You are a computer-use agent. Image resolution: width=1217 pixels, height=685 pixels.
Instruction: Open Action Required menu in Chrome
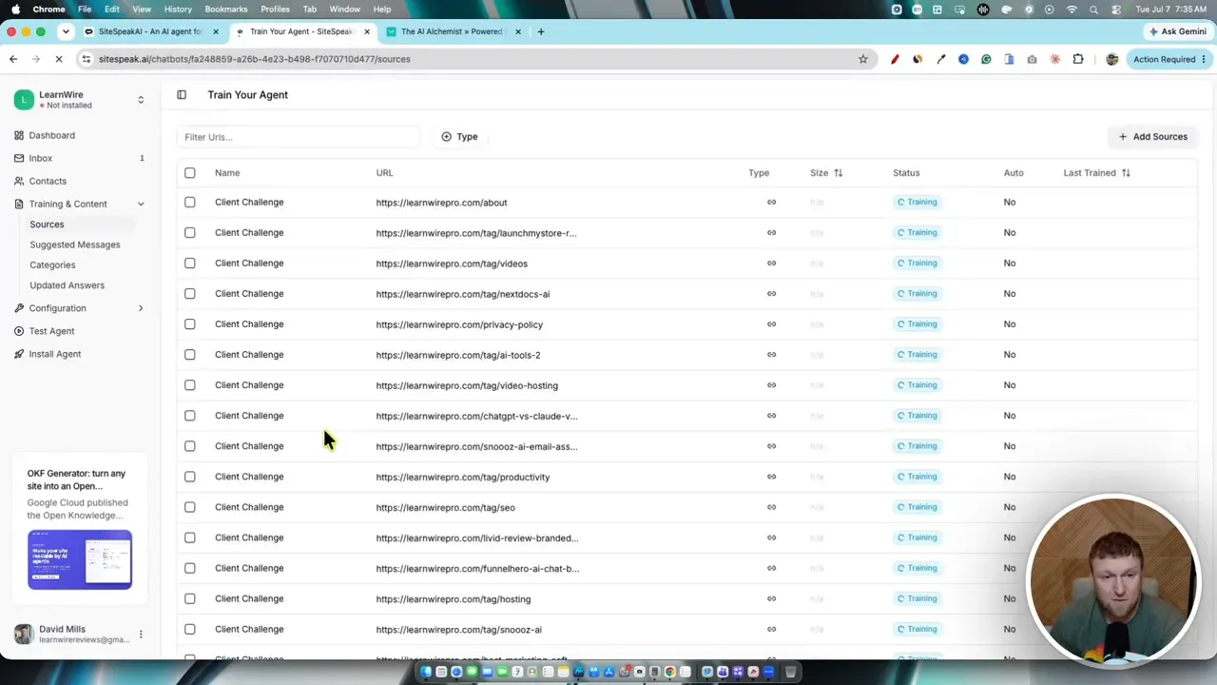1169,59
